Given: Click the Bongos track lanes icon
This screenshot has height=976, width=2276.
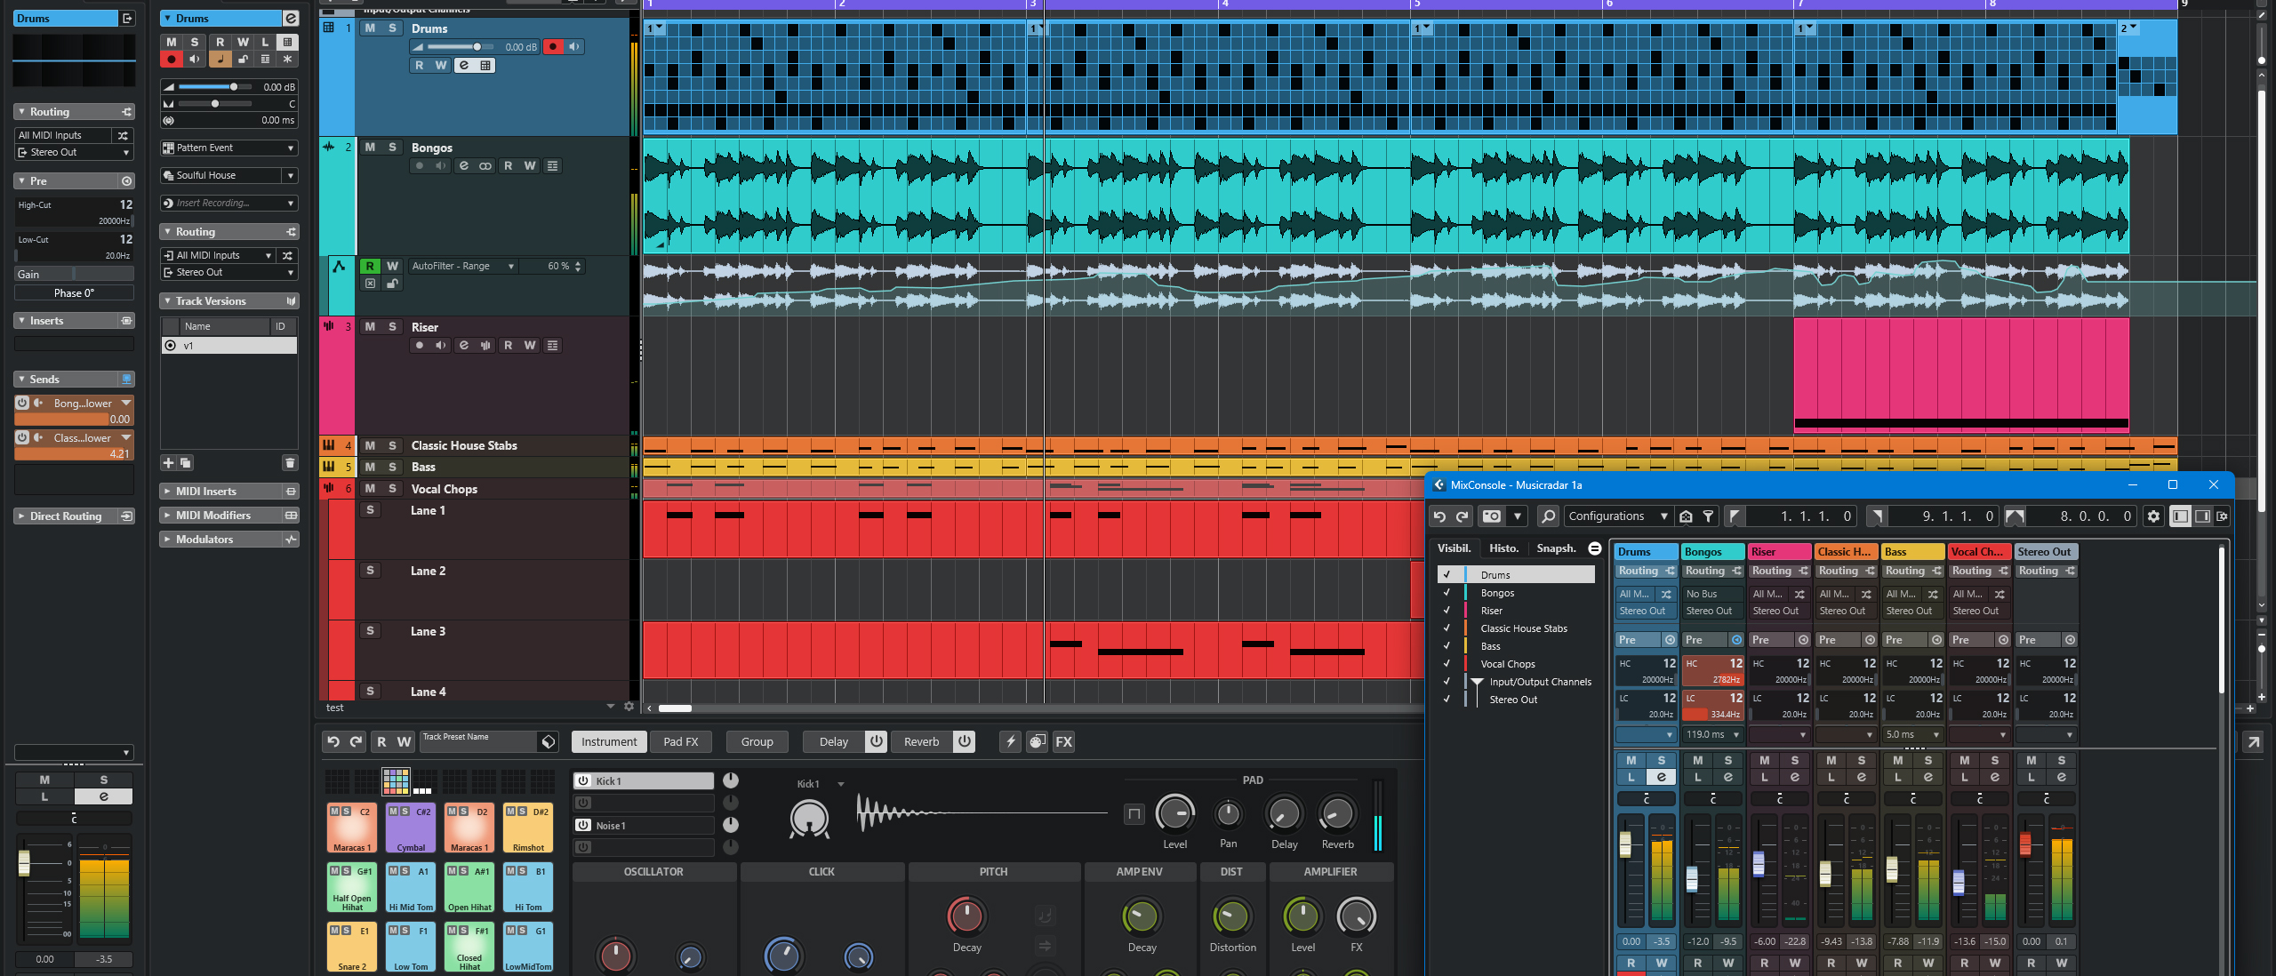Looking at the screenshot, I should pos(552,165).
